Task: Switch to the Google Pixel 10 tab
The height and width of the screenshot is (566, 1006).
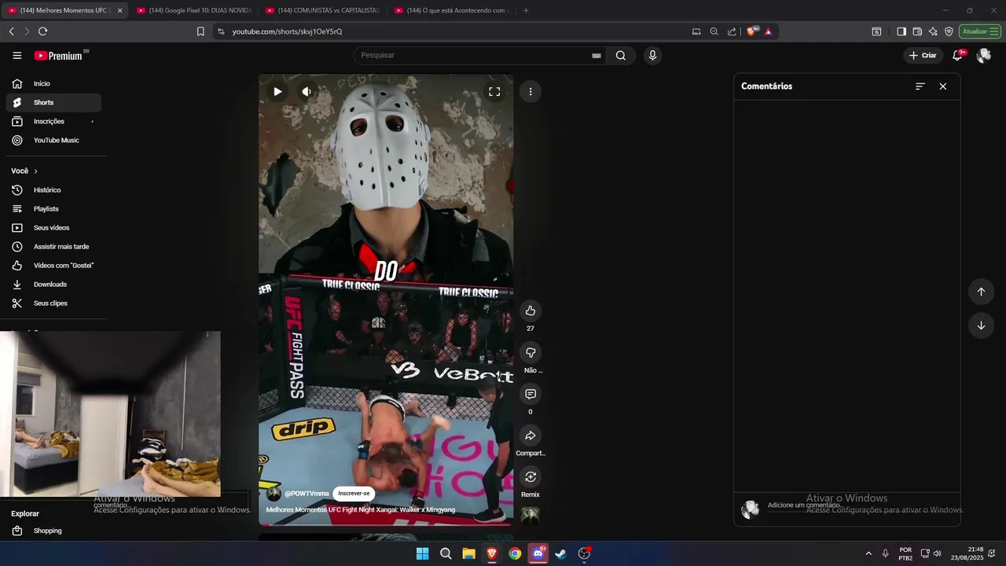Action: (193, 10)
